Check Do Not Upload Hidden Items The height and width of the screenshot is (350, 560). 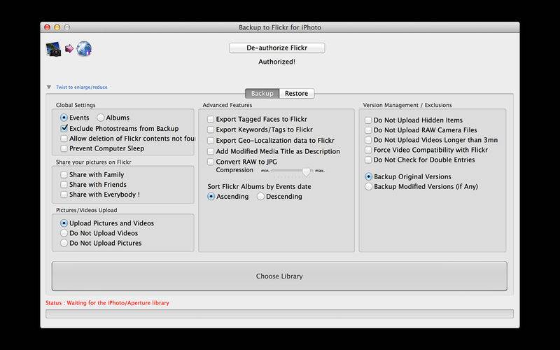point(368,120)
